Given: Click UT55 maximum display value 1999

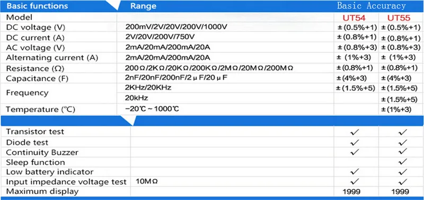Looking at the screenshot, I should [400, 192].
